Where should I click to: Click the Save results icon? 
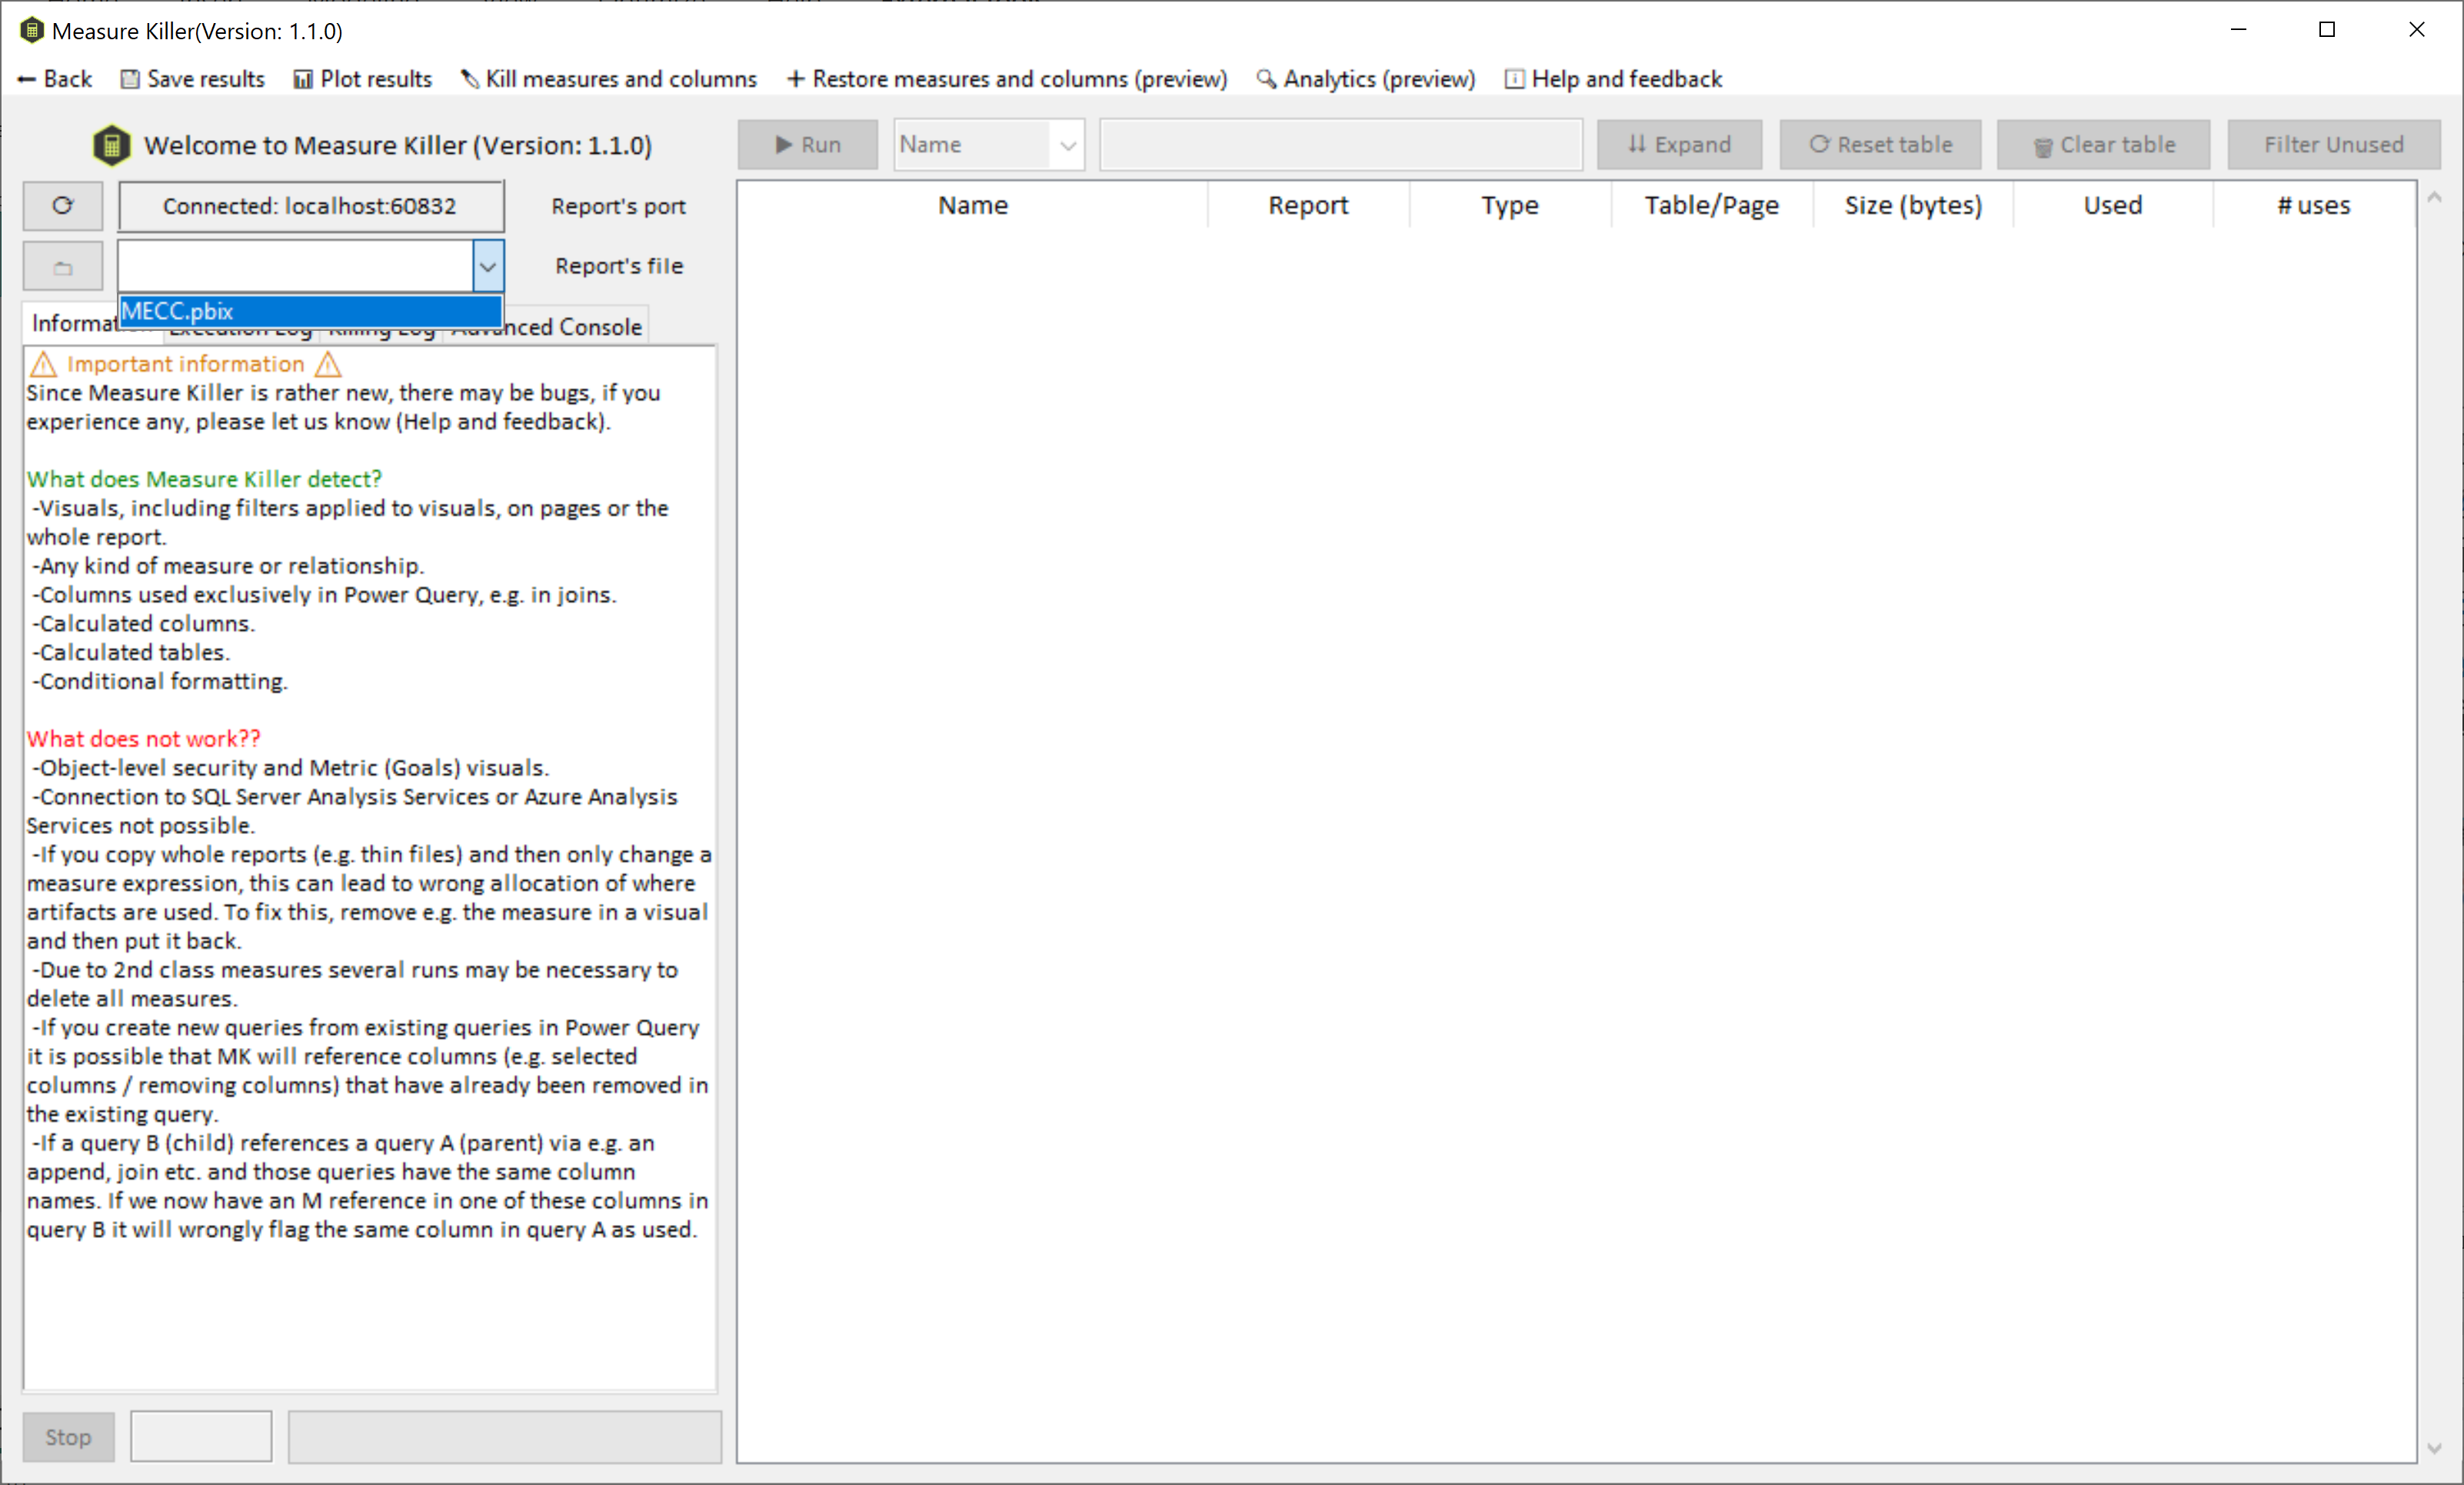point(131,78)
